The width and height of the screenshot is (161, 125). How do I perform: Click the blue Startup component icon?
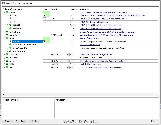(x=10, y=41)
